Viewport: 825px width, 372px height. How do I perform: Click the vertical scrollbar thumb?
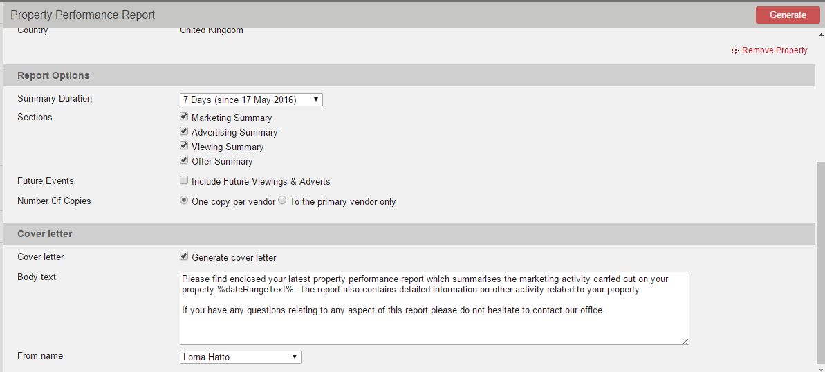click(821, 262)
